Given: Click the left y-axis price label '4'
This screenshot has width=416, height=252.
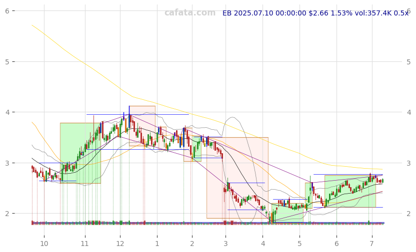Looking at the screenshot, I should (7, 112).
